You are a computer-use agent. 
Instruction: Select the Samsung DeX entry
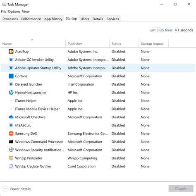[x=26, y=134]
